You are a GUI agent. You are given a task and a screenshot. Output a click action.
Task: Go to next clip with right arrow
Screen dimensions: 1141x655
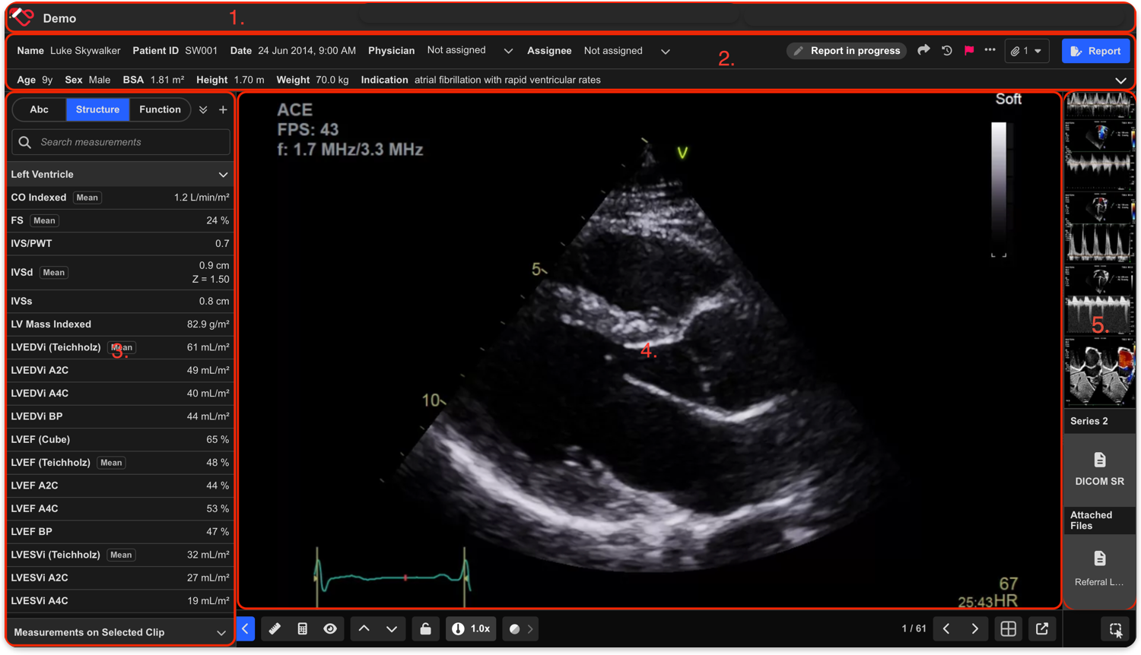point(975,629)
